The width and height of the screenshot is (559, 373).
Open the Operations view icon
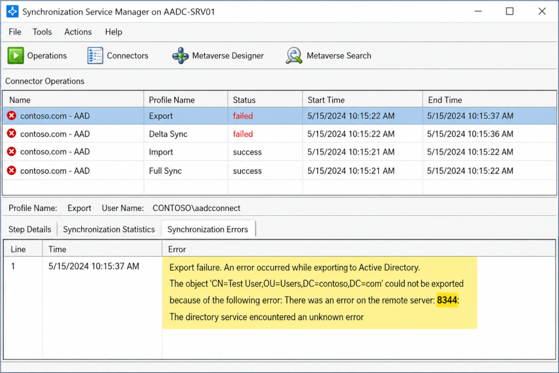pyautogui.click(x=16, y=56)
